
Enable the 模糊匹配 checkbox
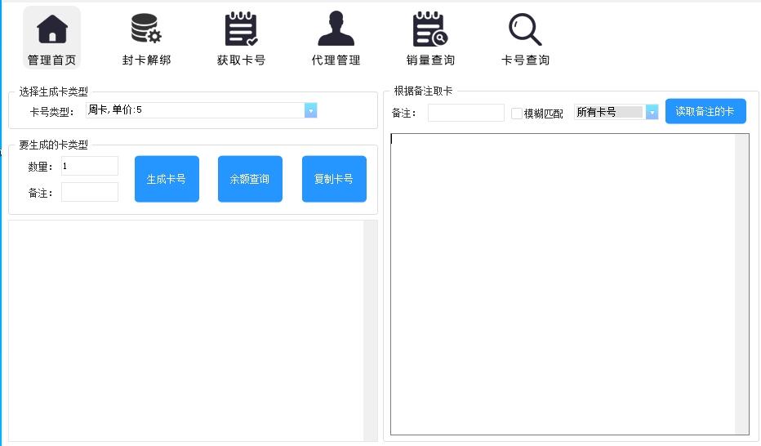click(517, 114)
